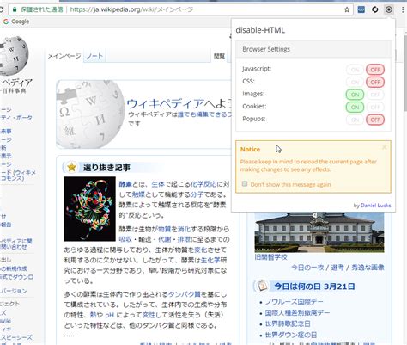Open the 国際人種差別撤廃デー link

pyautogui.click(x=297, y=312)
